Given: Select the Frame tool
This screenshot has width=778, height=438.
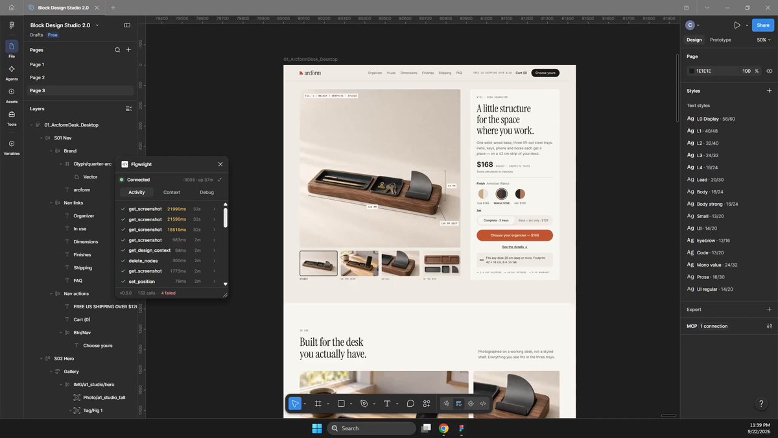Looking at the screenshot, I should (318, 404).
